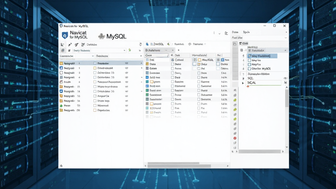Expand the header chevron near top right
The width and height of the screenshot is (336, 189).
pos(220,33)
